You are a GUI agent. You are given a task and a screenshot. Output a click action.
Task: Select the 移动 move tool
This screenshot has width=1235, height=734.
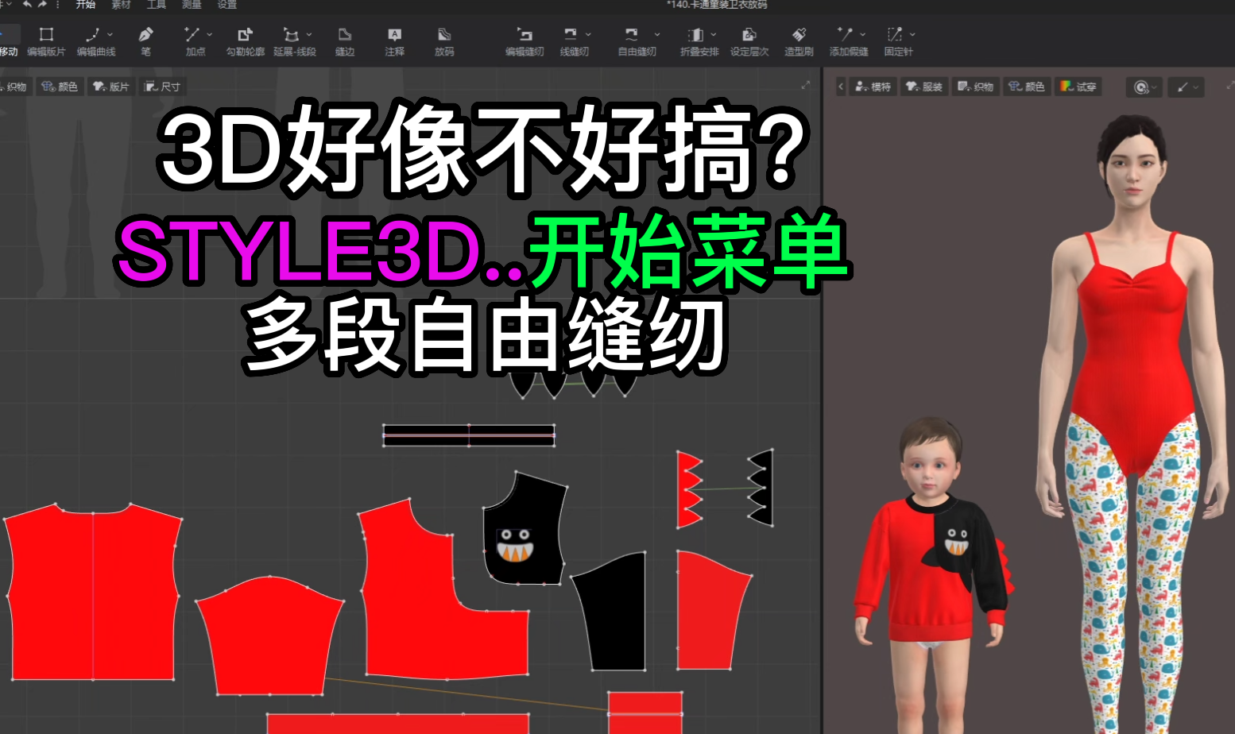(x=8, y=41)
